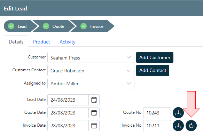Click the Invoice No field showing 10211
Viewport: 203px width, 135px height.
157,126
